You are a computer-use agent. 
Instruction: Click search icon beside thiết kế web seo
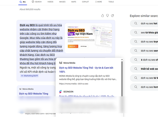[x=136, y=69]
